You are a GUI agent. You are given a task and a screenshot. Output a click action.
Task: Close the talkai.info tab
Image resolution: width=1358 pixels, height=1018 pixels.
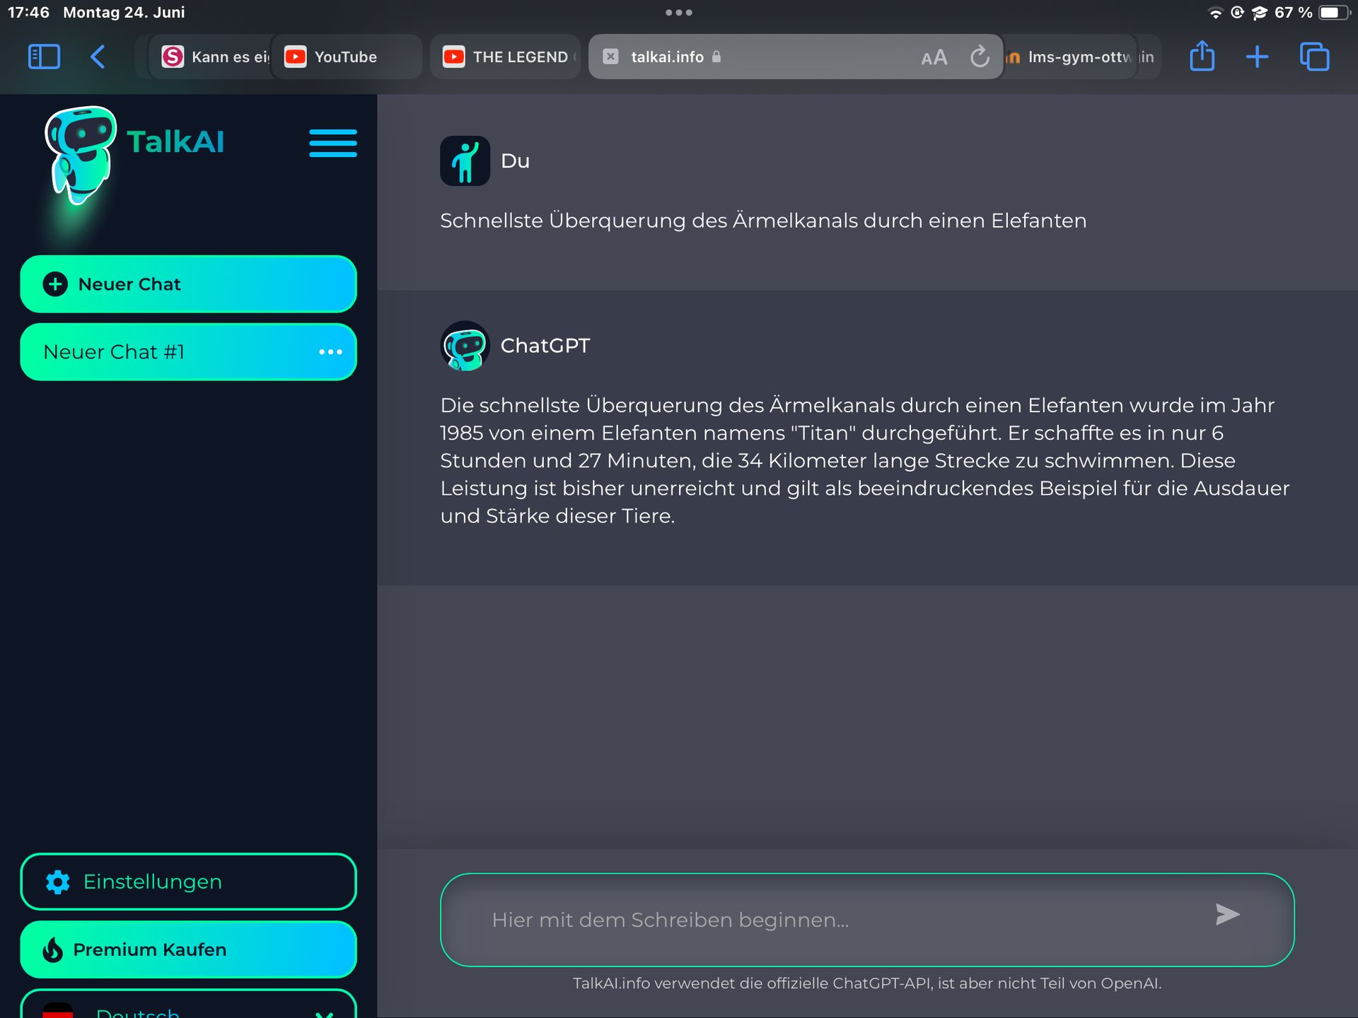tap(610, 57)
